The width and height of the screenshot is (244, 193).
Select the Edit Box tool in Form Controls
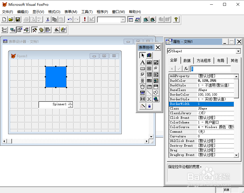coord(156,62)
